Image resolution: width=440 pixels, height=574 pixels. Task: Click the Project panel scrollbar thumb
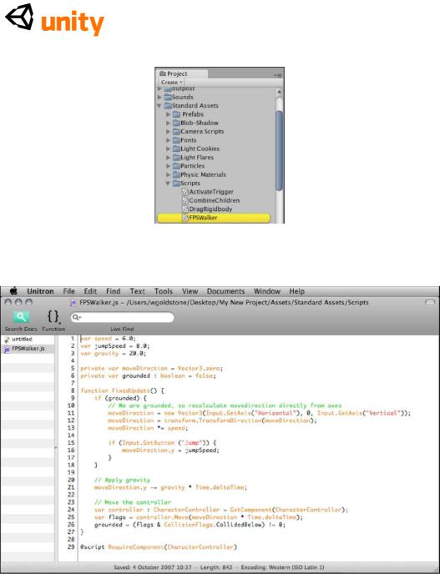pos(279,151)
